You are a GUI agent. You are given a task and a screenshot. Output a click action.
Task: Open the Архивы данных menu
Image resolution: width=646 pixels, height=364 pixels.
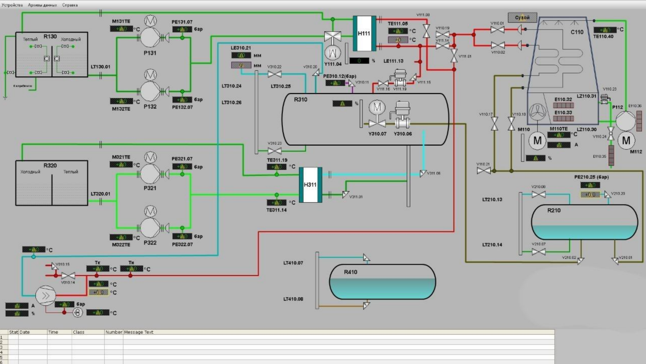[x=42, y=5]
